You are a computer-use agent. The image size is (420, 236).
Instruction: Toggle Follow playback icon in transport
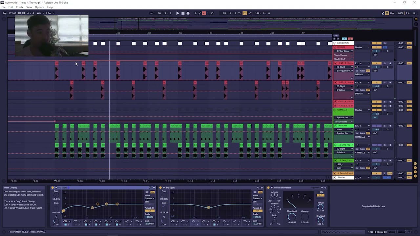151,13
